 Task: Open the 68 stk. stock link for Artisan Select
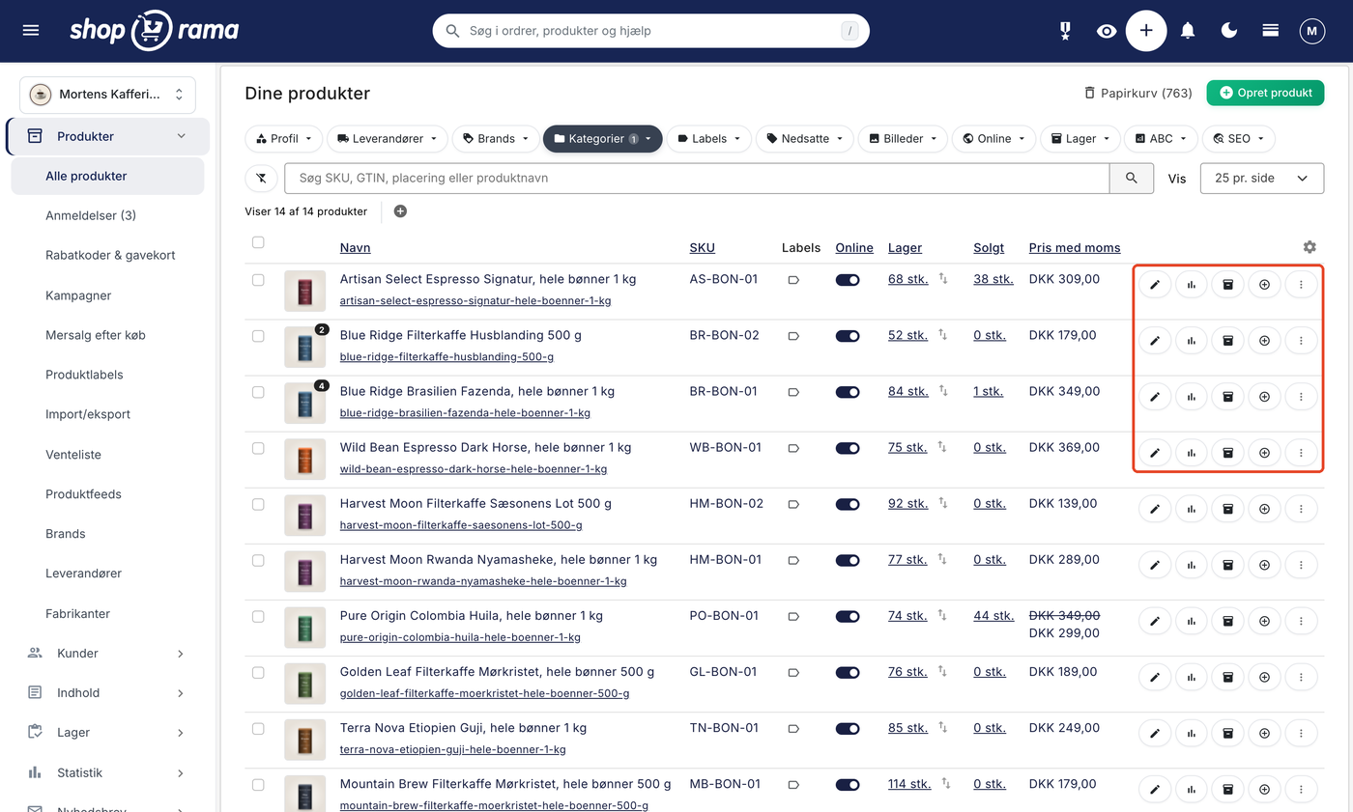(907, 280)
